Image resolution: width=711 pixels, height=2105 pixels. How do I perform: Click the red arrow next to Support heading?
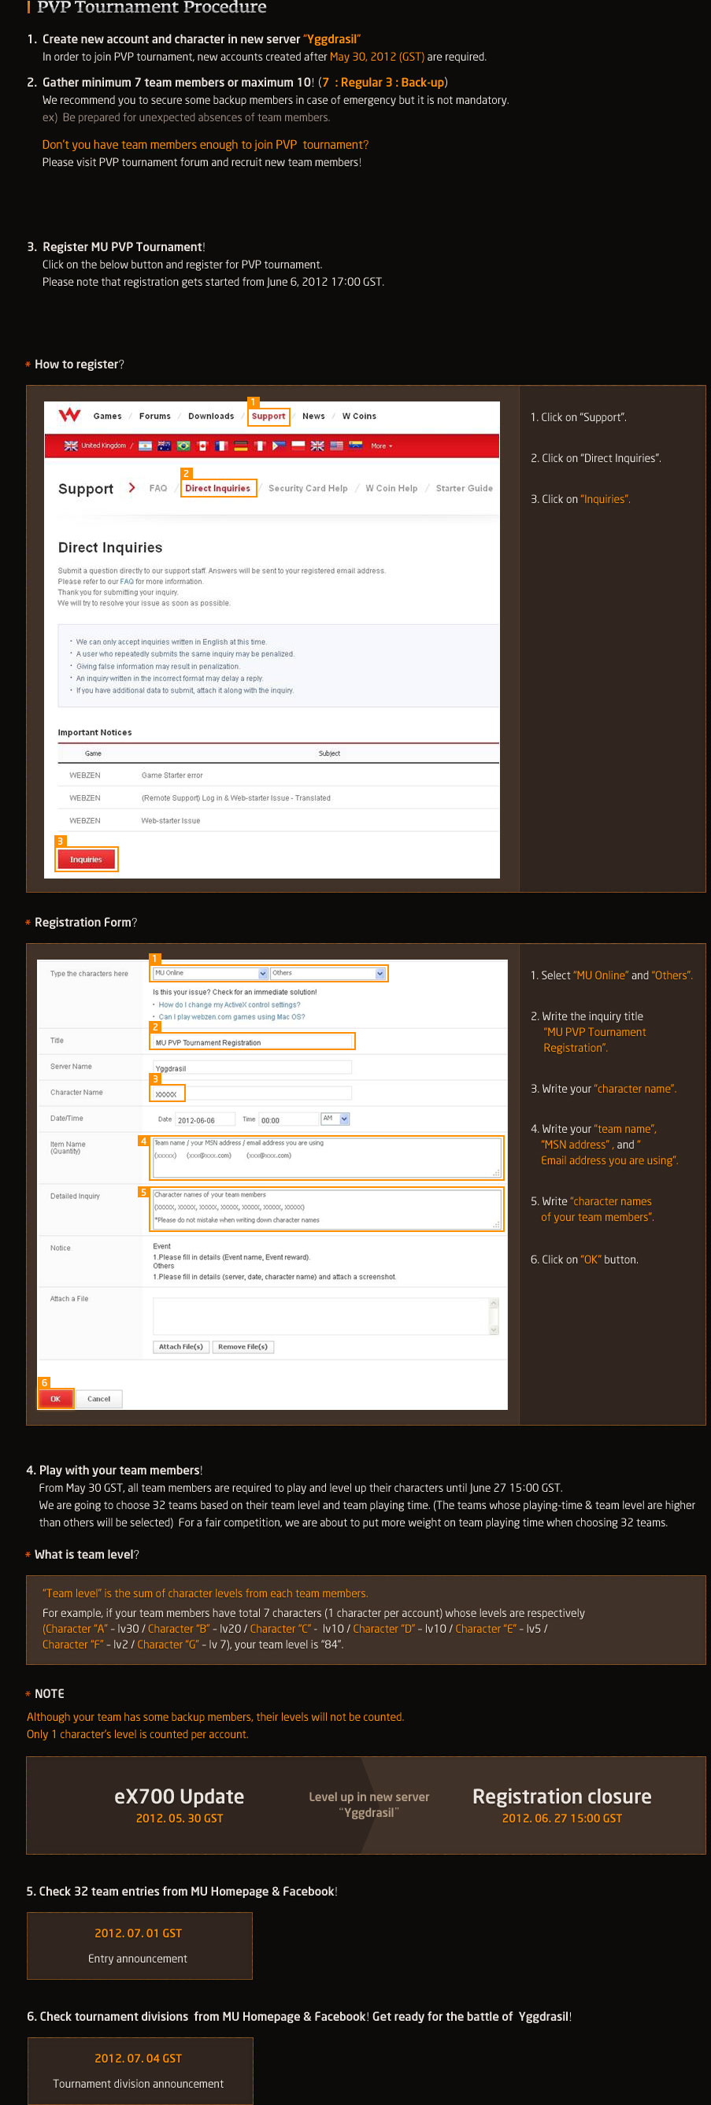click(131, 488)
